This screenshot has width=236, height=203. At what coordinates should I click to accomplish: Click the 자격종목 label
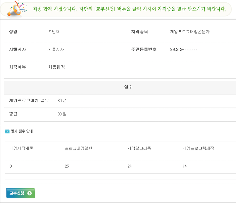140,32
